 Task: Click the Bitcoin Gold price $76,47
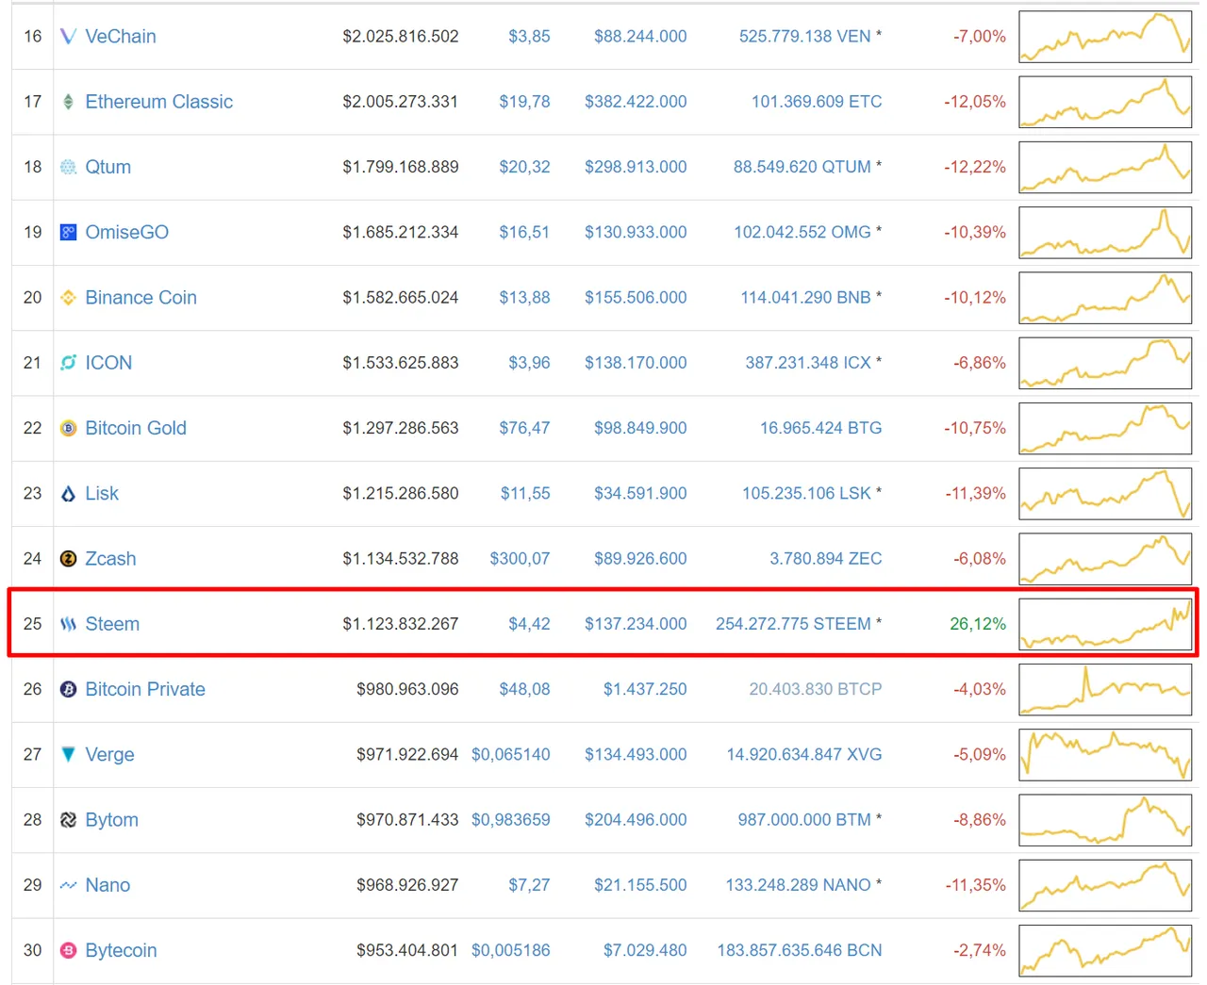coord(524,428)
